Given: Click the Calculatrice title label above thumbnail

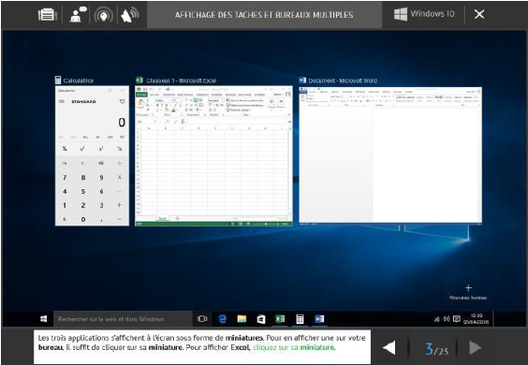Looking at the screenshot, I should [x=78, y=80].
